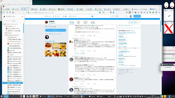Collapse the ブックマークツールバー folder
175x98 pixels.
click(x=3, y=24)
